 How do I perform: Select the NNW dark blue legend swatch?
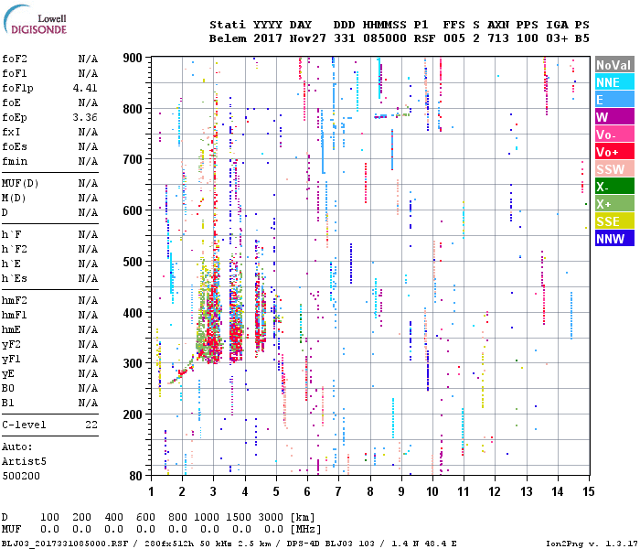pos(614,238)
